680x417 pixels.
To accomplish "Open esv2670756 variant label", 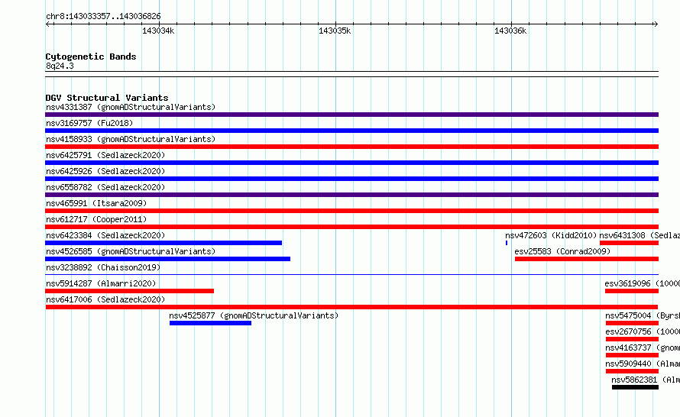I will click(643, 331).
